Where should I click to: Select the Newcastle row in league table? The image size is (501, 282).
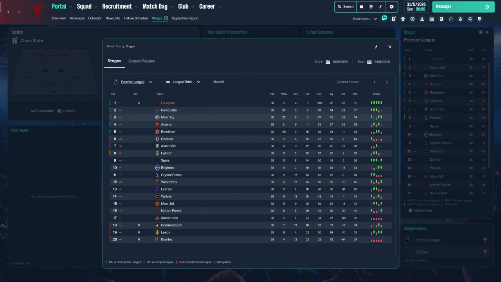250,110
